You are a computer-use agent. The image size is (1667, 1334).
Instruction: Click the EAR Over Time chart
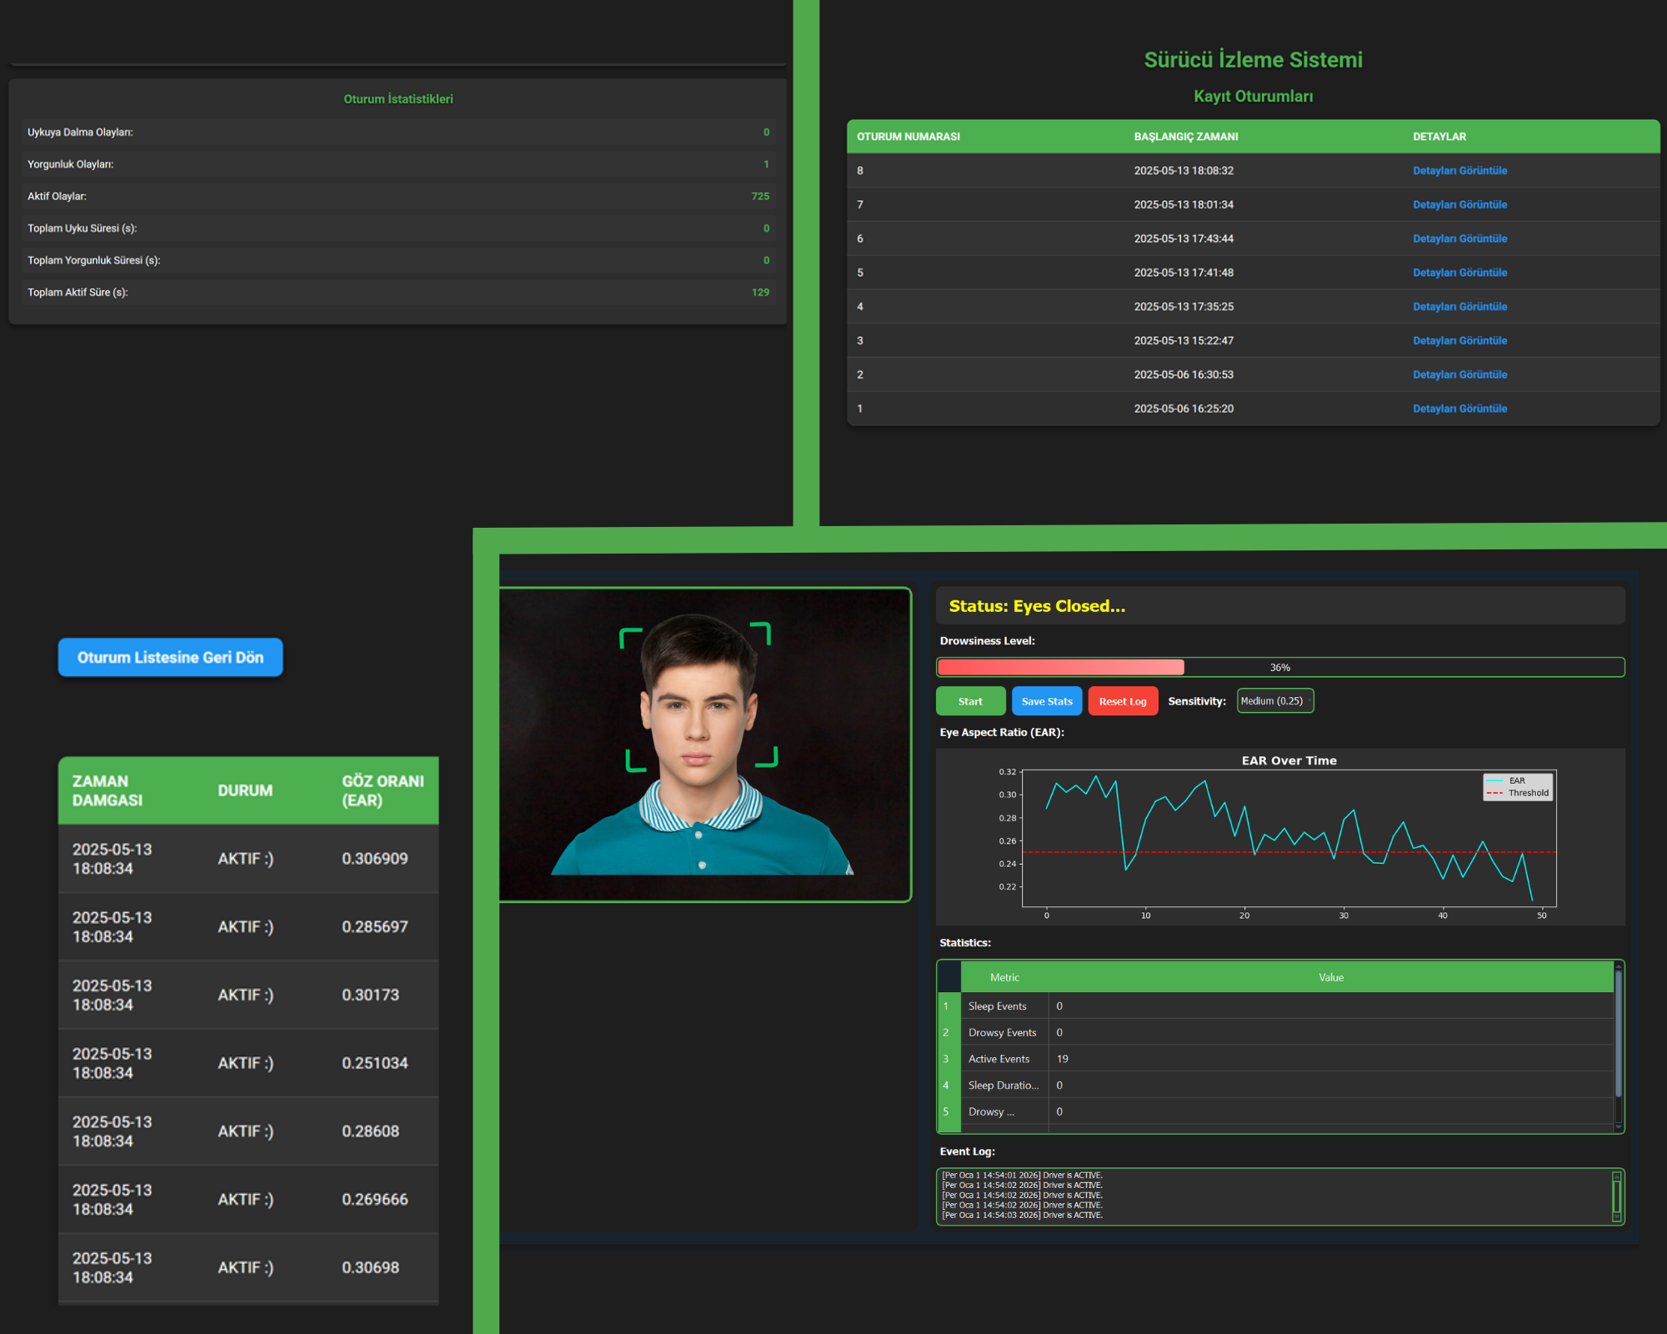1288,838
